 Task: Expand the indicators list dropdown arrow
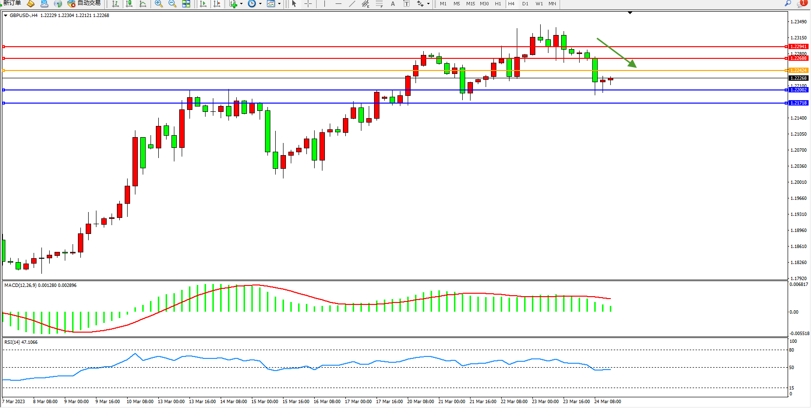241,4
